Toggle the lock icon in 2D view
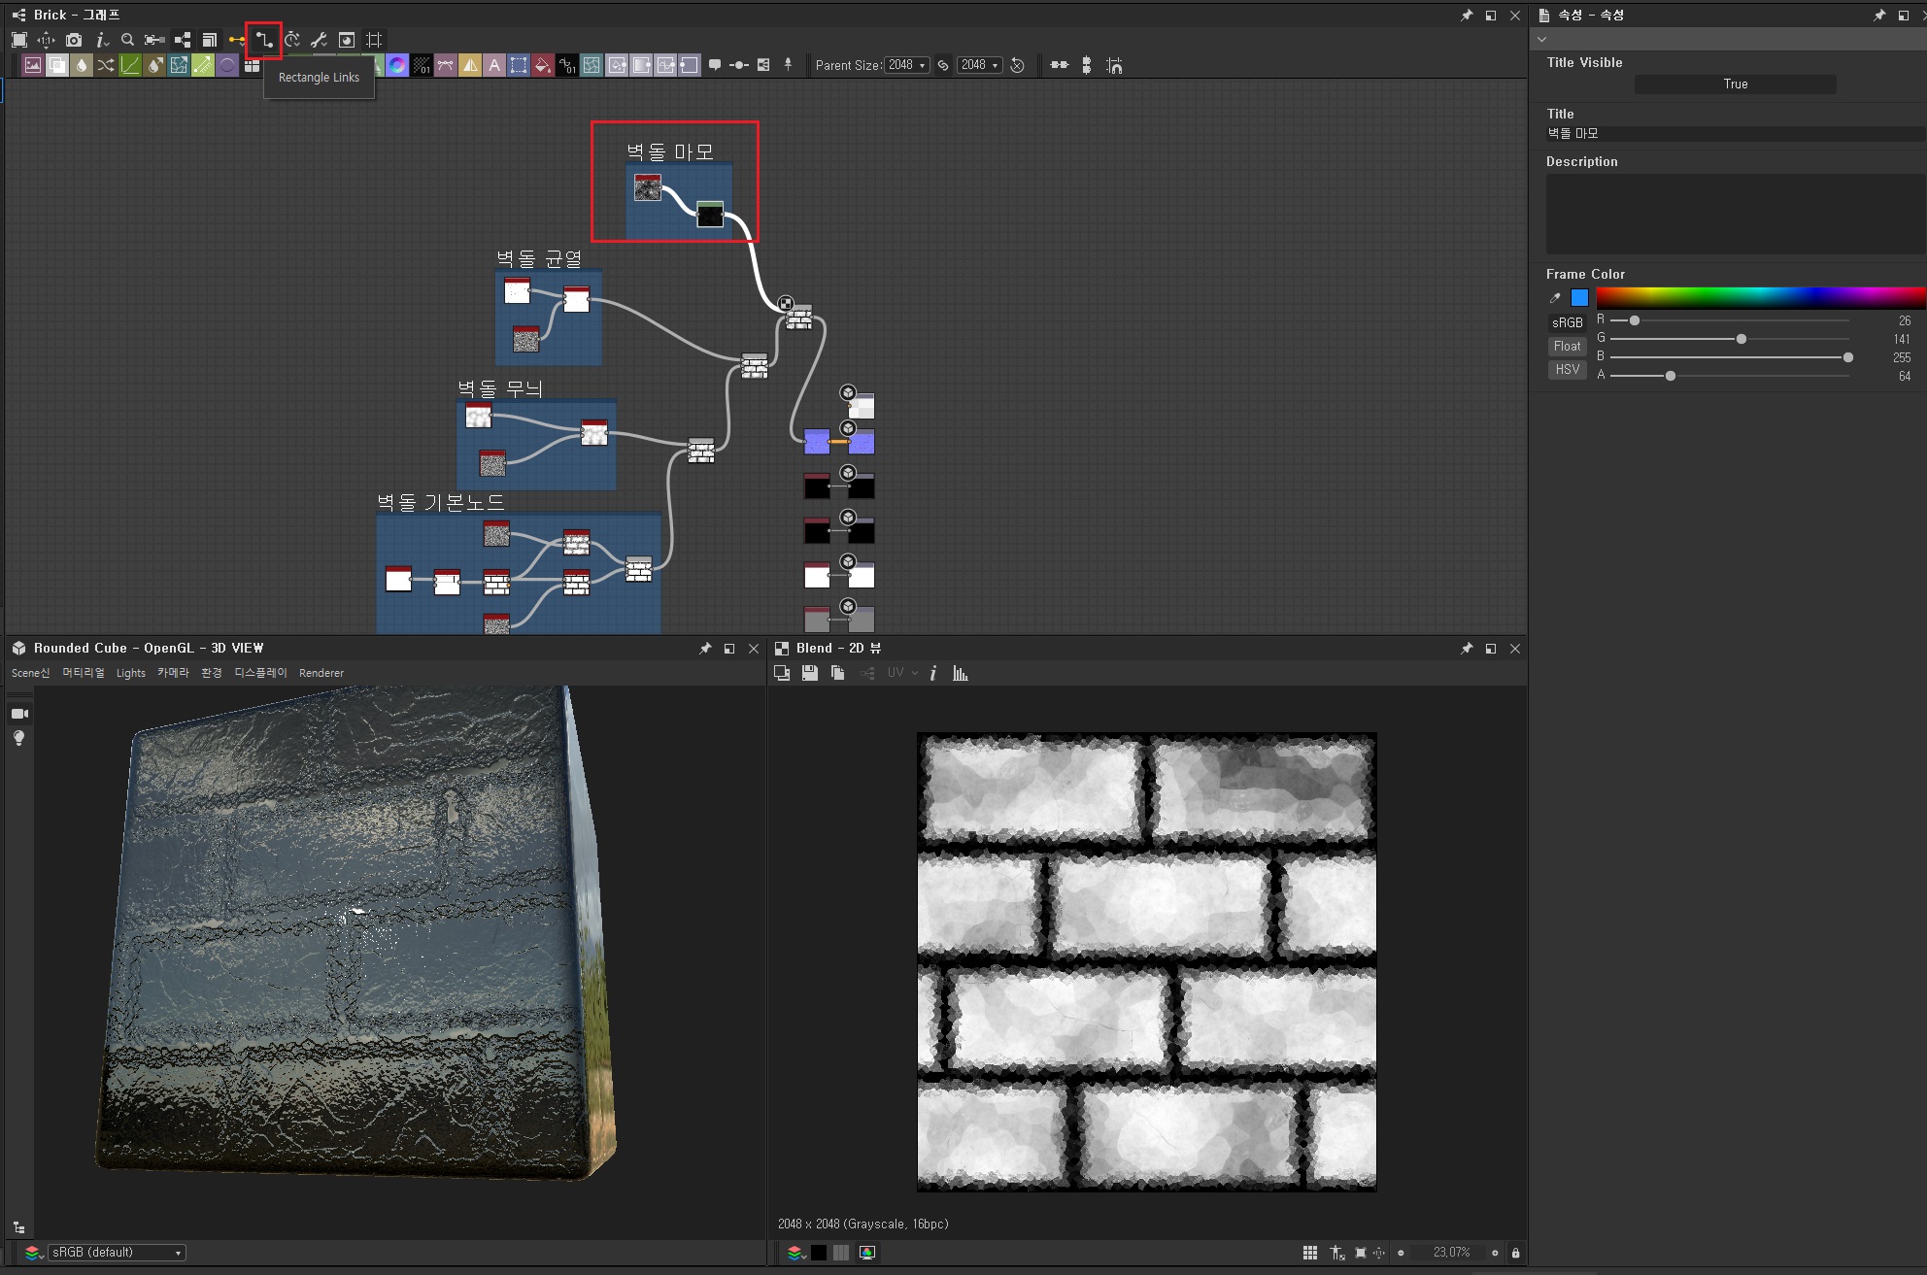This screenshot has height=1275, width=1927. [x=1515, y=1253]
